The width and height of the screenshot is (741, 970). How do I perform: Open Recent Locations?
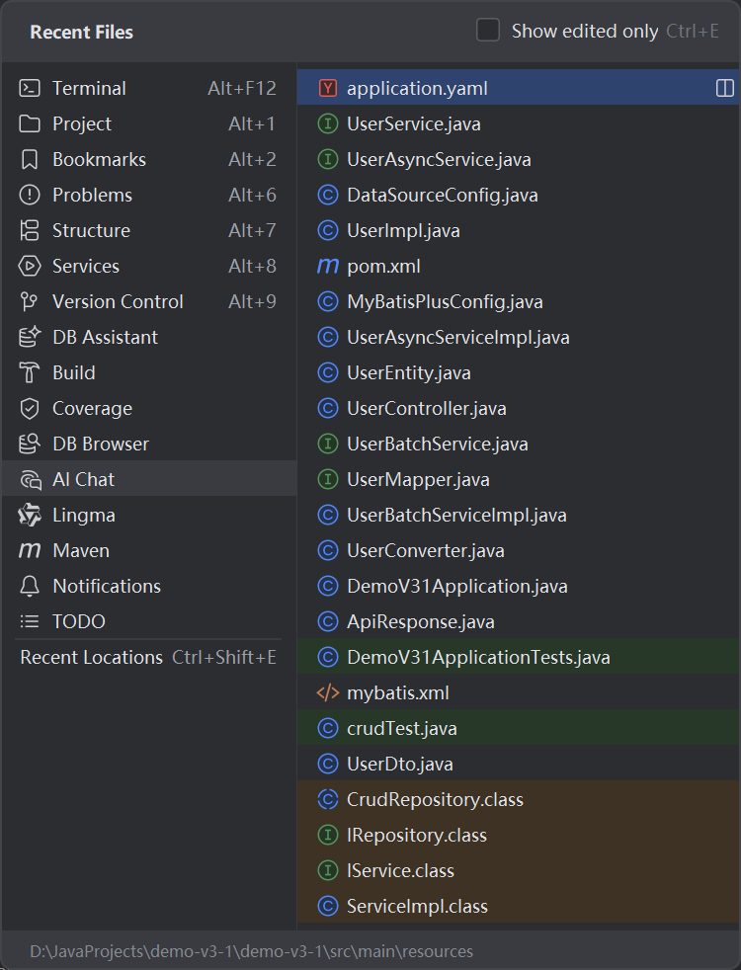click(x=92, y=658)
